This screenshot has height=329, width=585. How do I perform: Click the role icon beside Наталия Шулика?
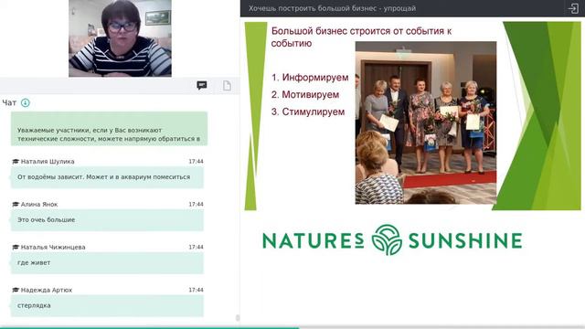coord(16,162)
